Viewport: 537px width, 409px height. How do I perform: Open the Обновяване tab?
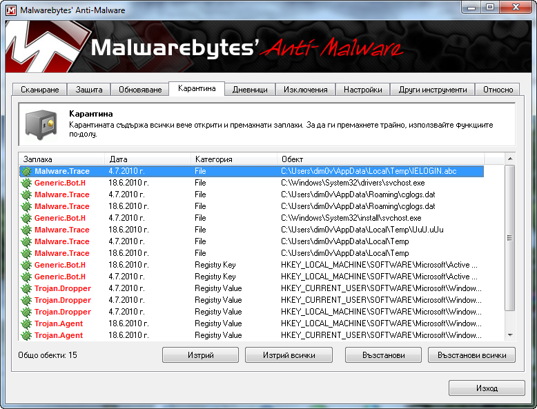(x=140, y=90)
